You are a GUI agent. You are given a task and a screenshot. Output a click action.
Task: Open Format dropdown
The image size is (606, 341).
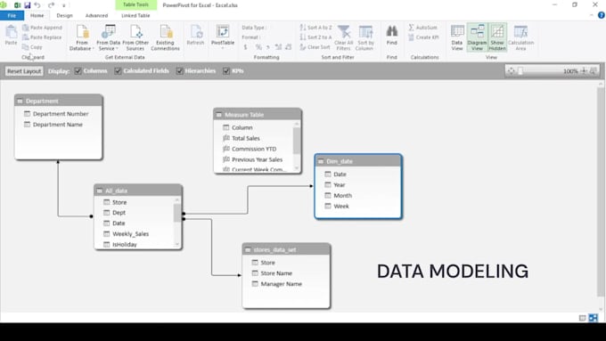pyautogui.click(x=250, y=37)
